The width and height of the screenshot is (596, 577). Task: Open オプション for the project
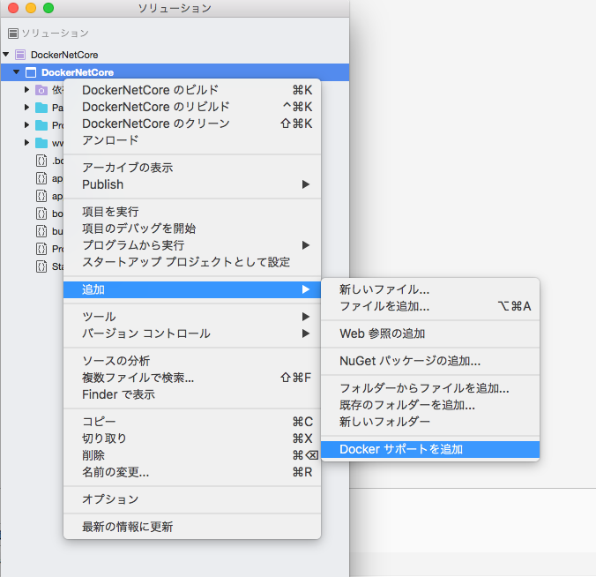(192, 499)
